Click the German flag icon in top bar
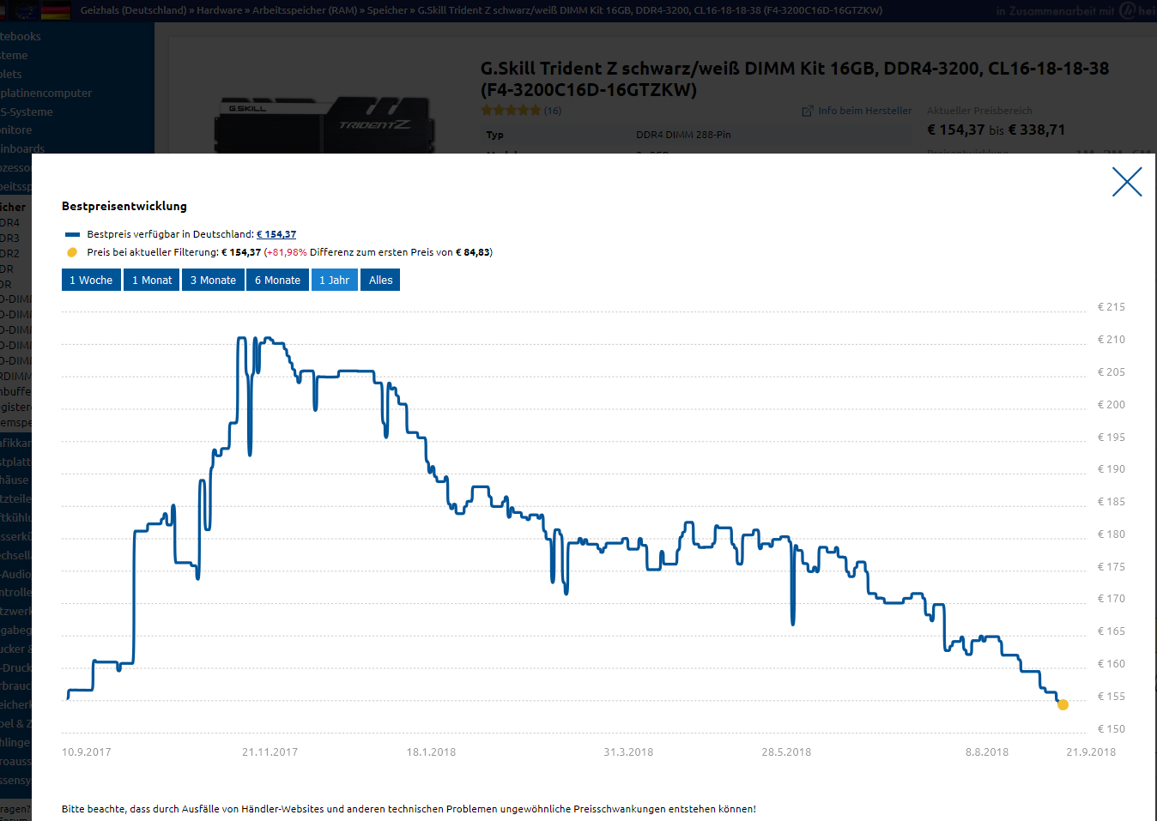Image resolution: width=1157 pixels, height=821 pixels. (57, 10)
